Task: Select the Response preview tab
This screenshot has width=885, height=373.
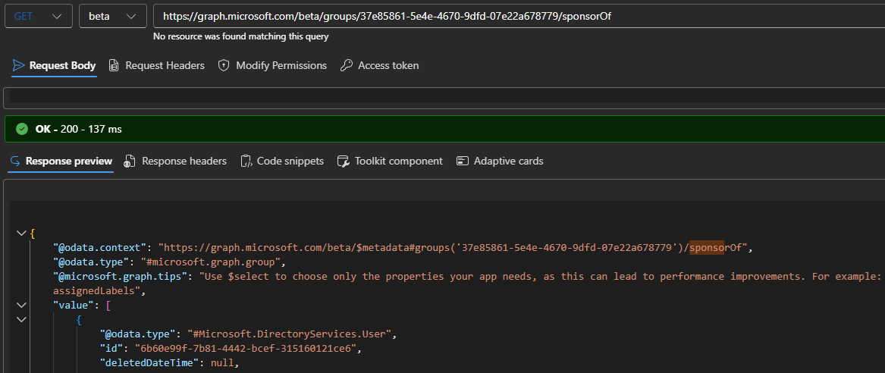Action: tap(61, 161)
